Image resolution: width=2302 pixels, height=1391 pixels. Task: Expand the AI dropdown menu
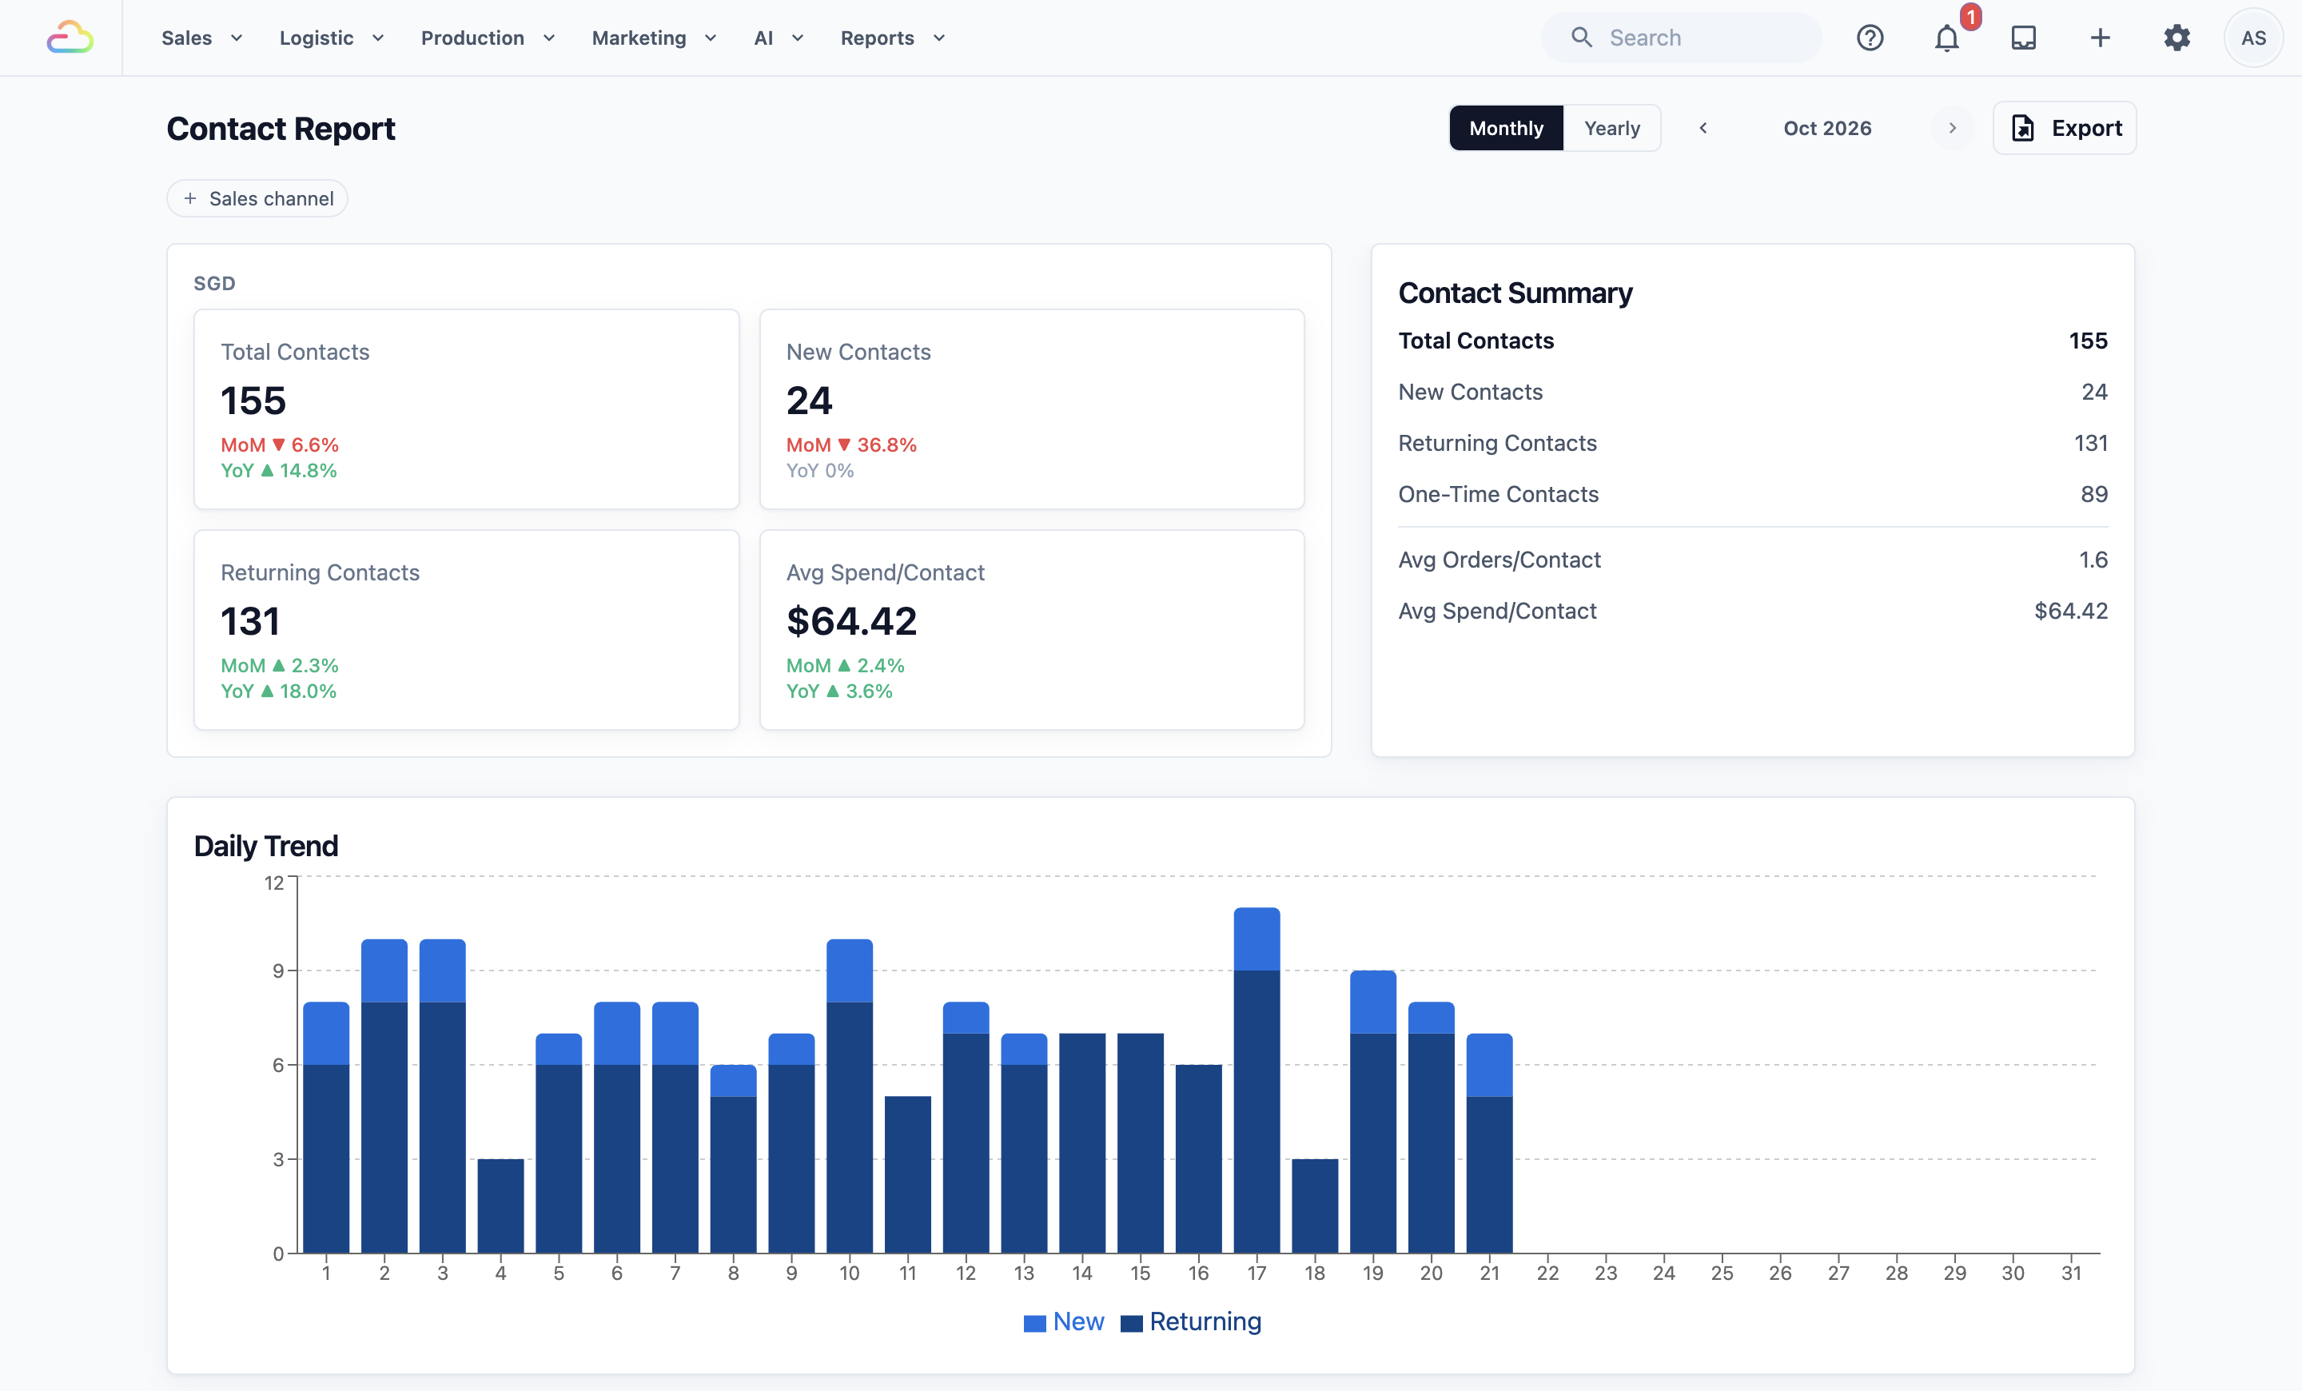click(779, 38)
